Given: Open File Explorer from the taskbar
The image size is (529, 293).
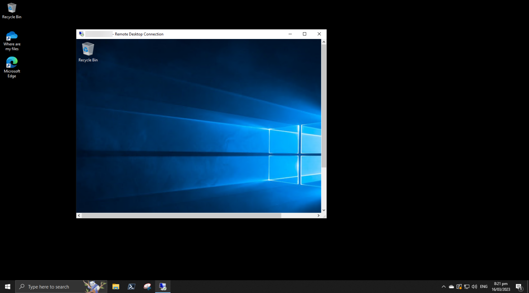Looking at the screenshot, I should click(116, 286).
